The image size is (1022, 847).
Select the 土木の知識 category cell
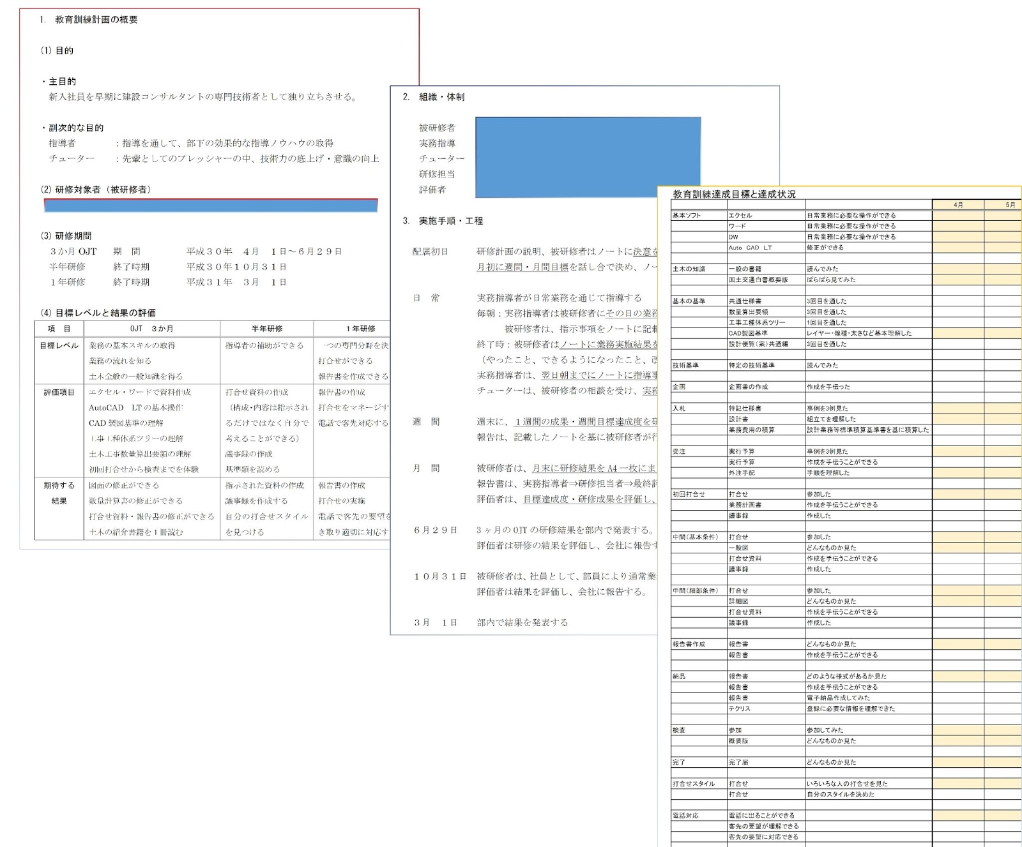pyautogui.click(x=690, y=270)
